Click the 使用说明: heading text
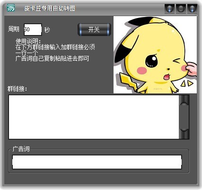The width and height of the screenshot is (202, 190). pyautogui.click(x=28, y=41)
